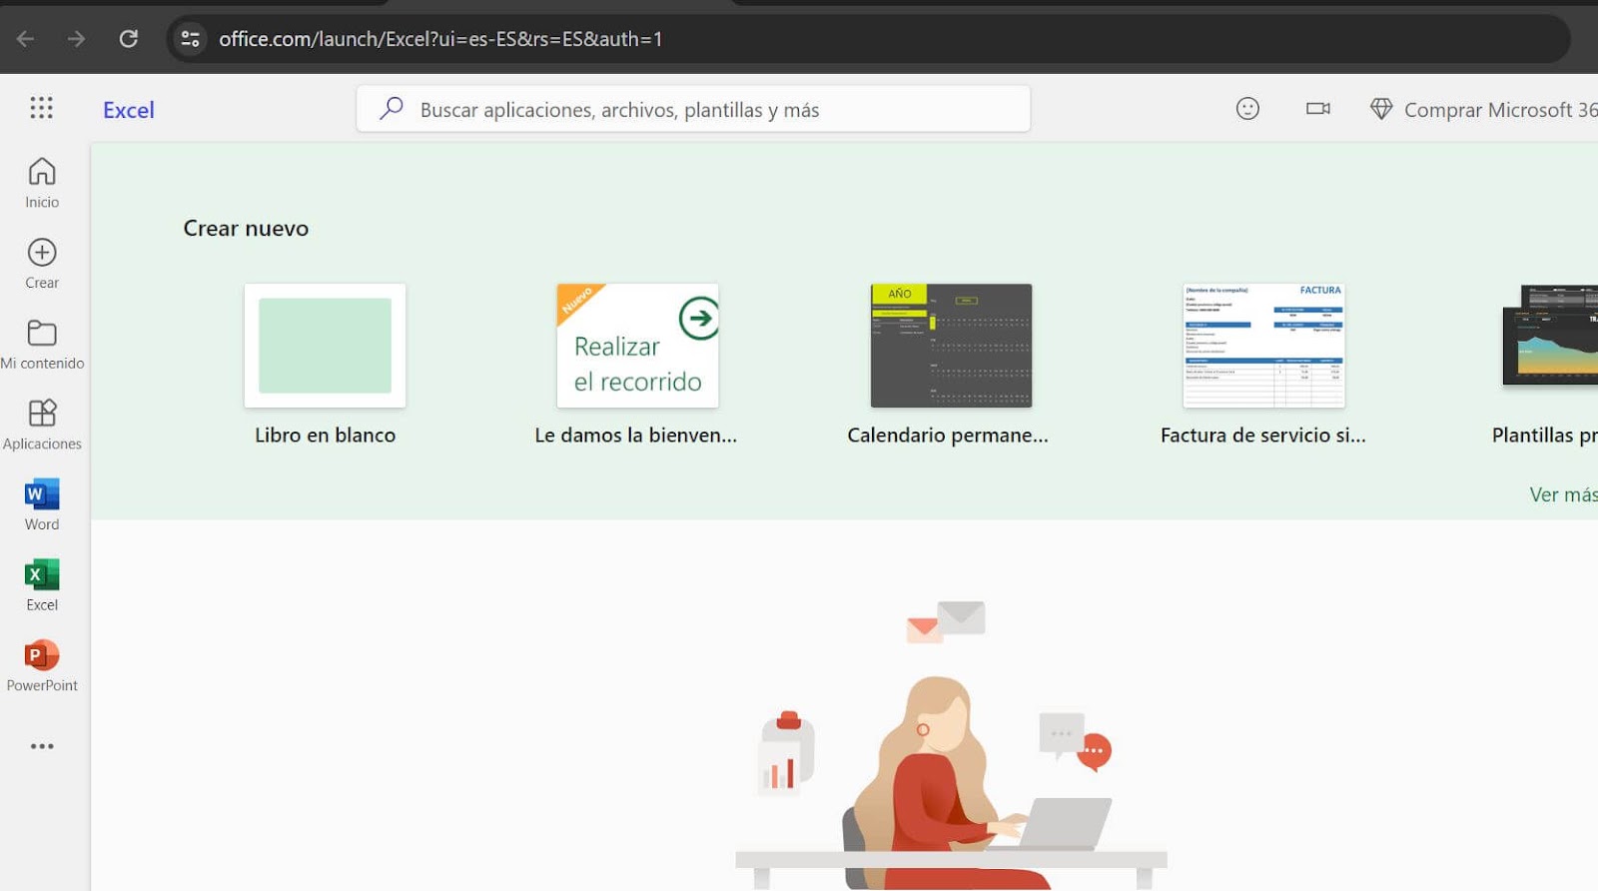
Task: View site information icon in address bar
Action: pos(190,39)
